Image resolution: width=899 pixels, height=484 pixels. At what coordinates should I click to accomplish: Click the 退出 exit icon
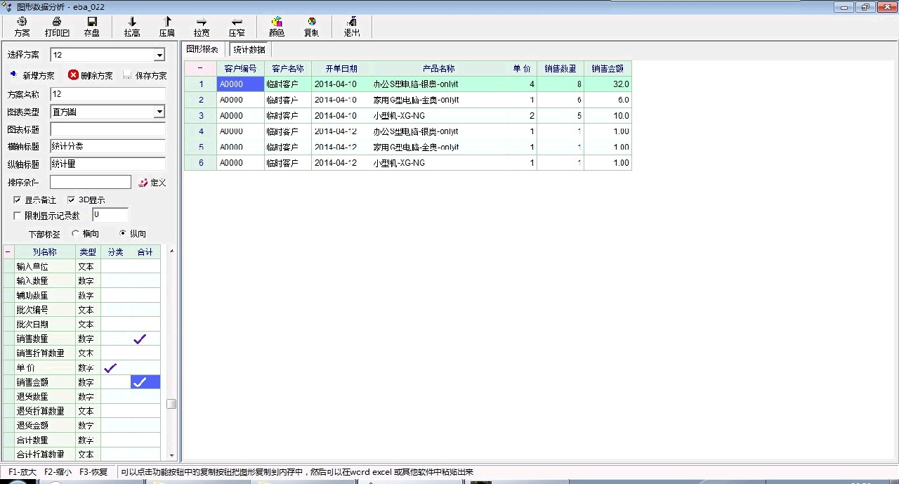coord(352,22)
